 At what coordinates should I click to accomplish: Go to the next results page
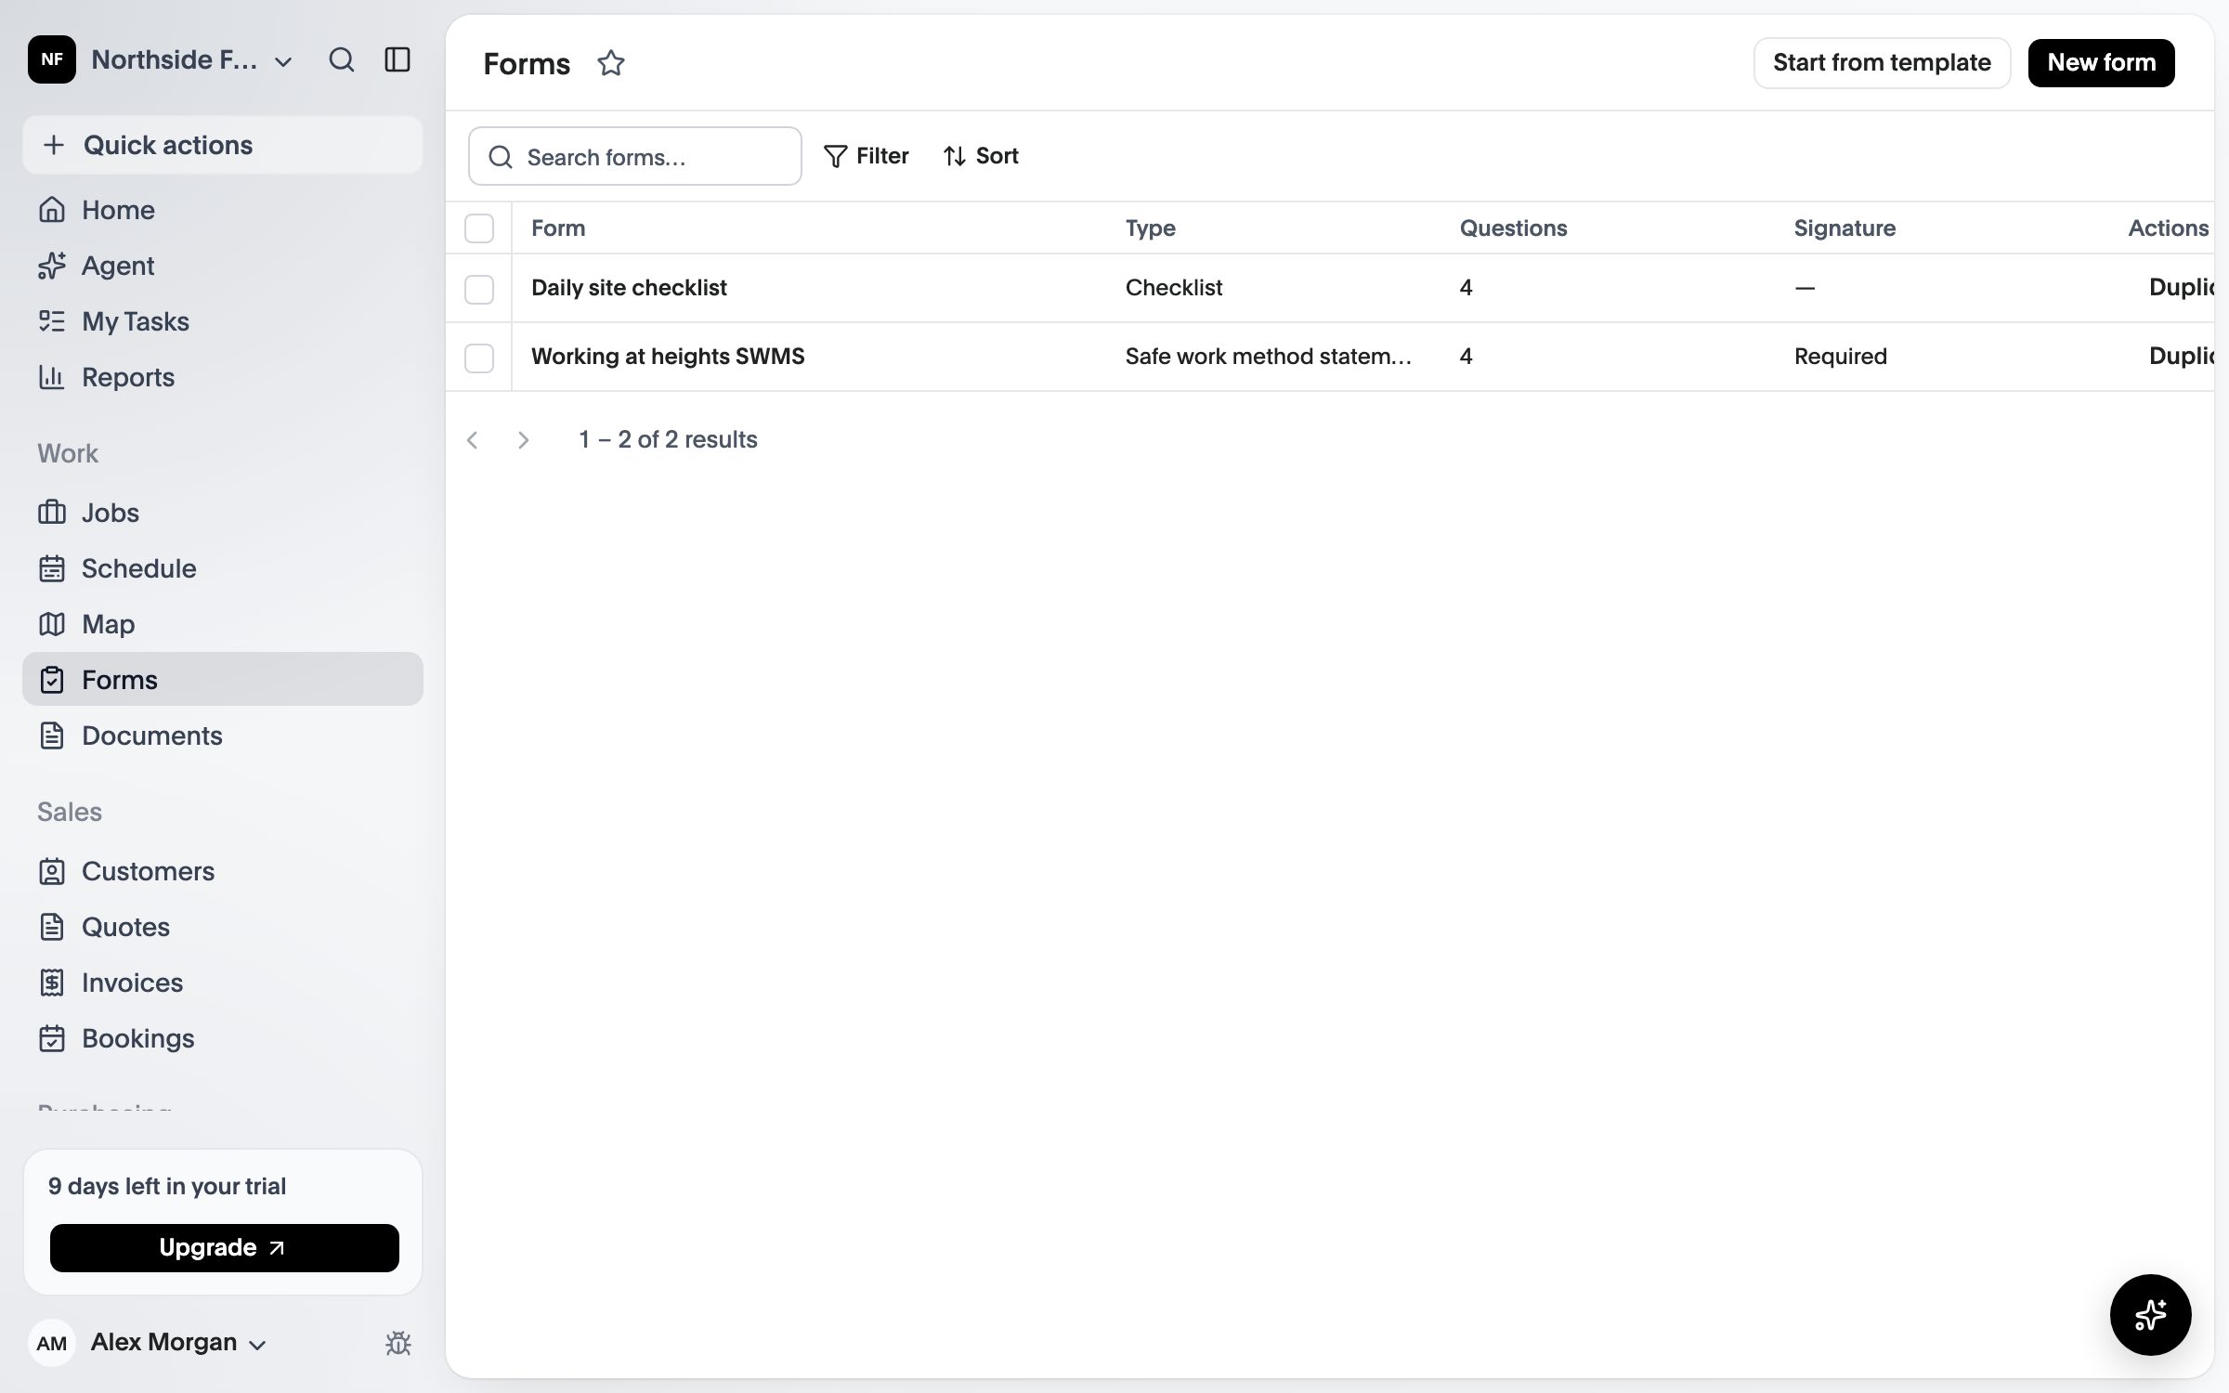[x=523, y=440]
